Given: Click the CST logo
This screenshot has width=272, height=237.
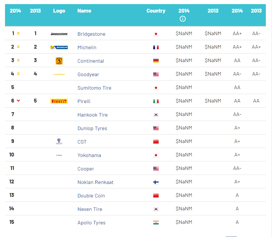Looking at the screenshot, I should click(59, 141).
